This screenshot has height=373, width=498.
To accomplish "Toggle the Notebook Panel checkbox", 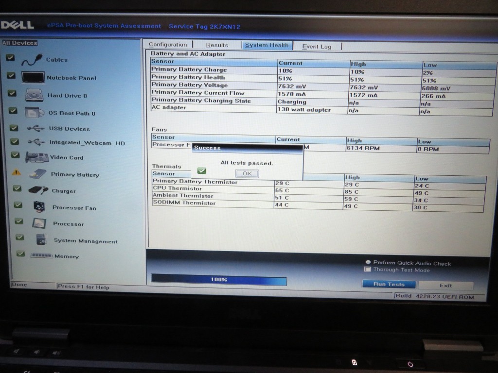I will pyautogui.click(x=11, y=75).
